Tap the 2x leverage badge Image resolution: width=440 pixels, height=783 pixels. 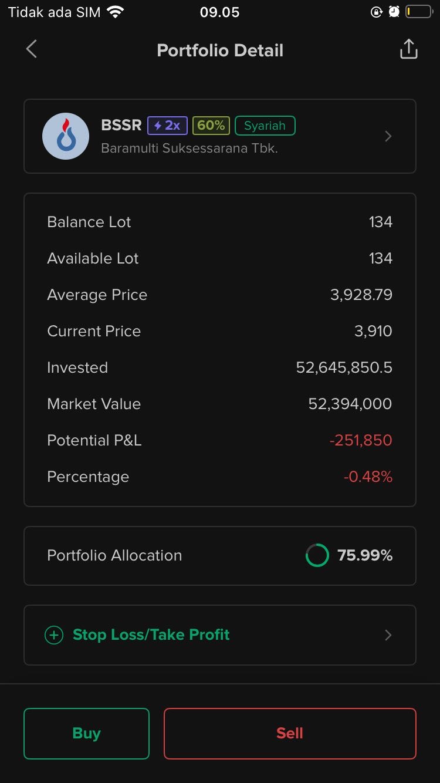click(167, 126)
